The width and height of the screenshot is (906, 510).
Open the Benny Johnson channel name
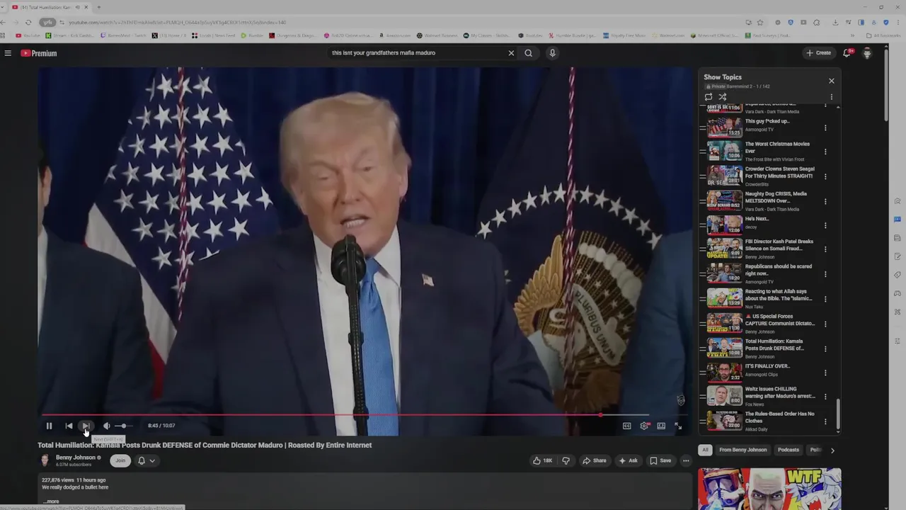click(x=75, y=458)
